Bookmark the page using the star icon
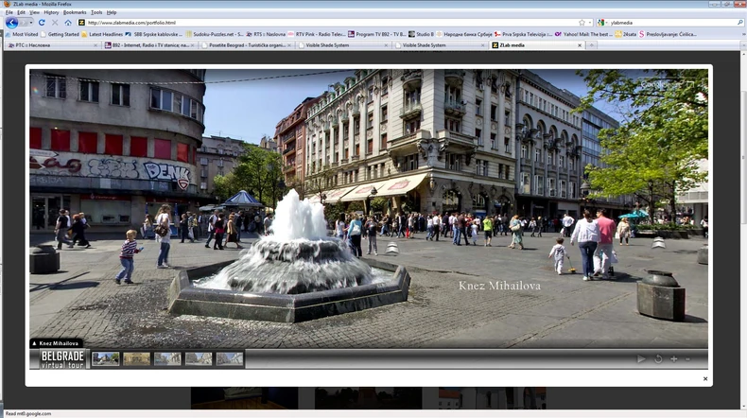The height and width of the screenshot is (418, 747). [582, 22]
